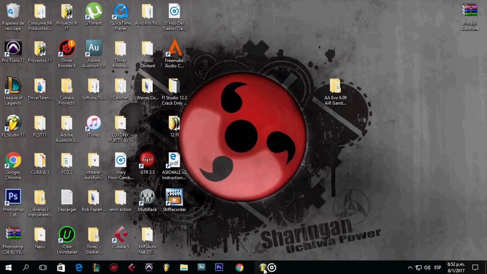Open the Windows Start menu

click(x=8, y=268)
